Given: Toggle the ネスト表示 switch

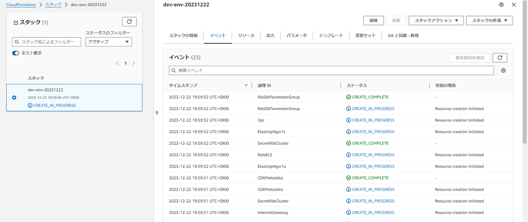Looking at the screenshot, I should (16, 53).
